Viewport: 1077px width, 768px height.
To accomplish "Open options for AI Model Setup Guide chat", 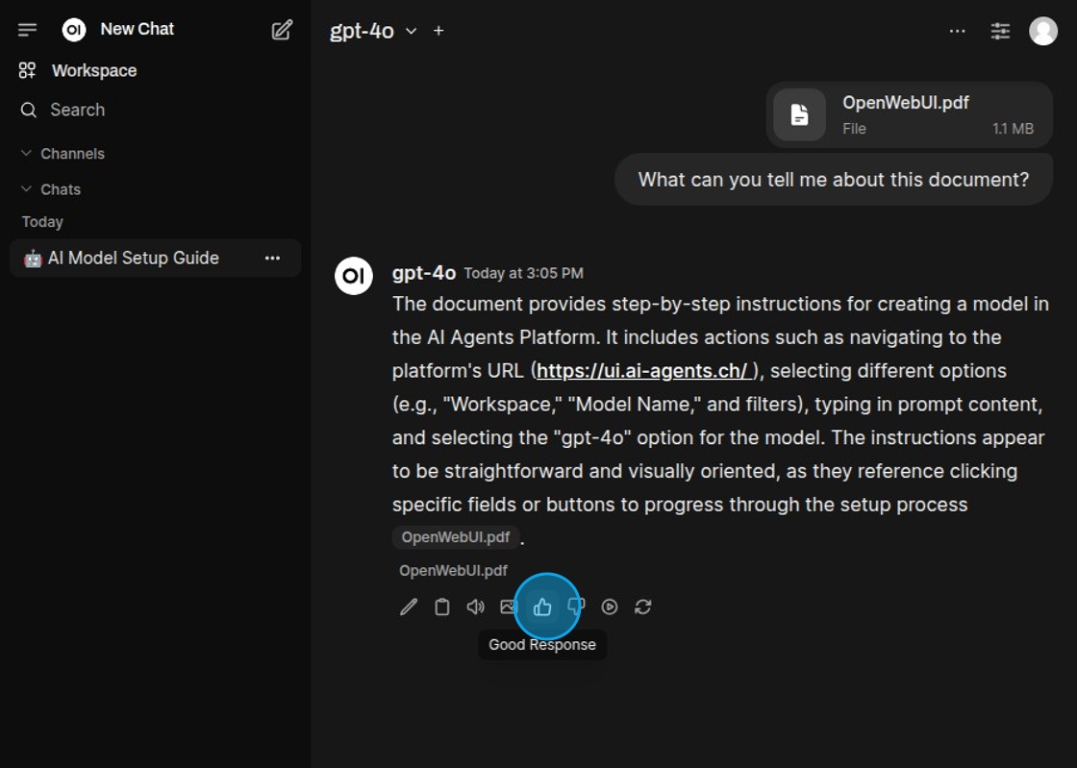I will coord(272,258).
